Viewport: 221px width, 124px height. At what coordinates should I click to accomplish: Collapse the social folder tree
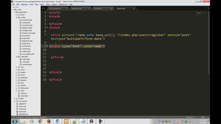(x=13, y=10)
